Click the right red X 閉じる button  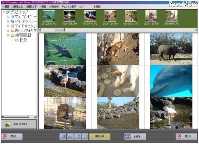(x=186, y=136)
